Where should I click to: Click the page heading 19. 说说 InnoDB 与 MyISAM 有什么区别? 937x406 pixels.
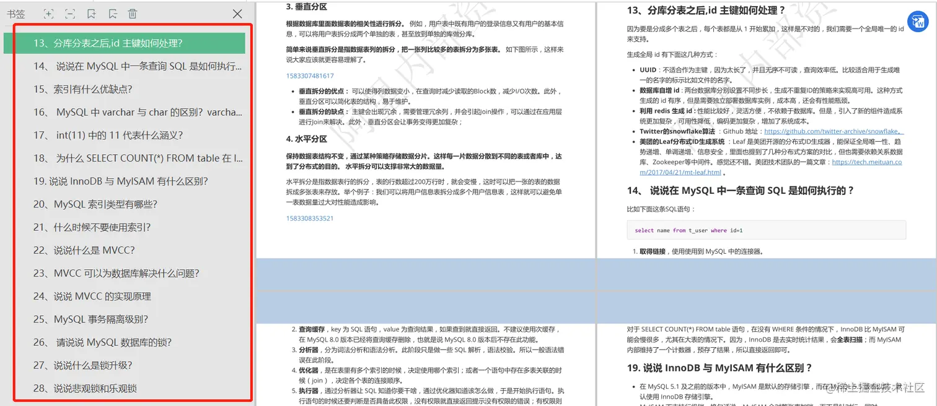click(x=719, y=368)
